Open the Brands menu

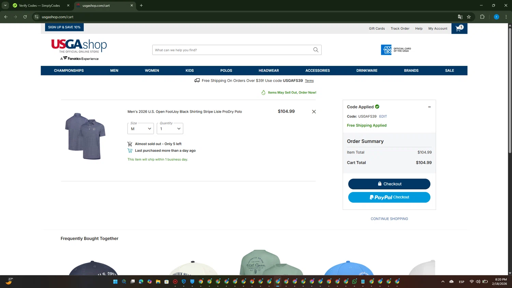point(411,71)
